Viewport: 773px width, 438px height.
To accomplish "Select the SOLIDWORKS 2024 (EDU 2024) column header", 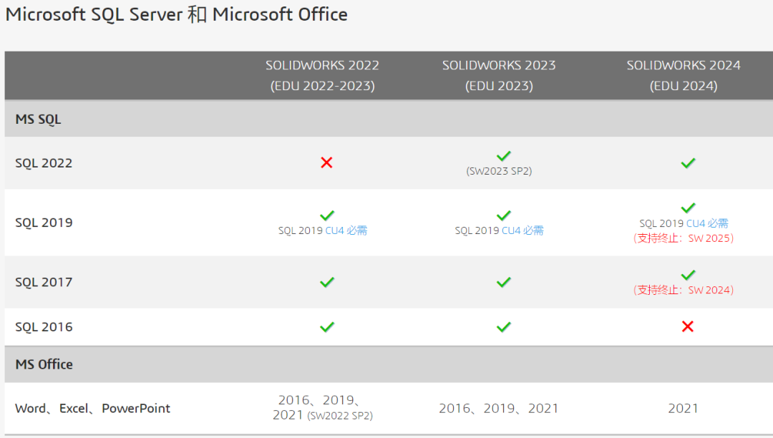I will pos(684,75).
